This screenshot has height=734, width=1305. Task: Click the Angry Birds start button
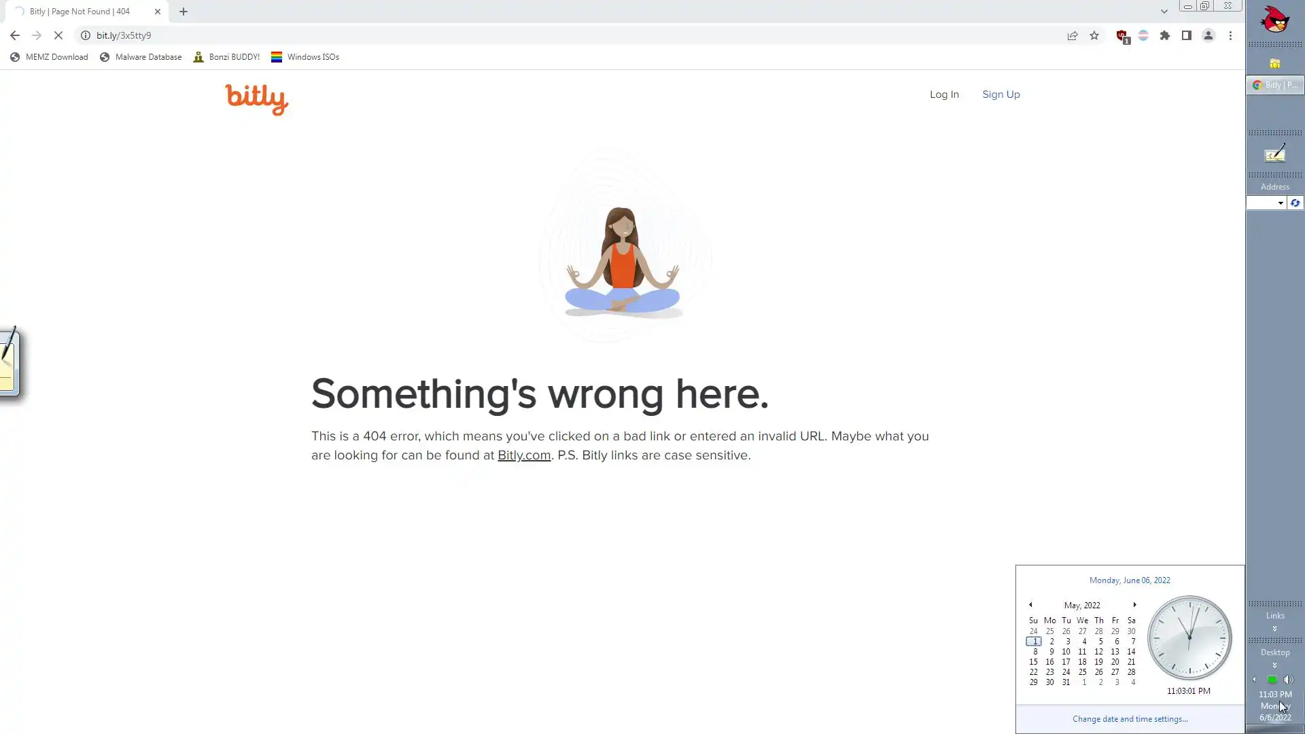(1275, 20)
